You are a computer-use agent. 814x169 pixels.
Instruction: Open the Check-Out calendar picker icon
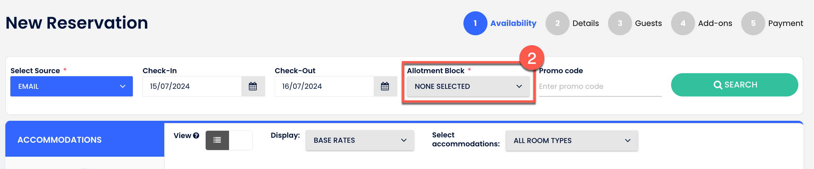pyautogui.click(x=385, y=86)
